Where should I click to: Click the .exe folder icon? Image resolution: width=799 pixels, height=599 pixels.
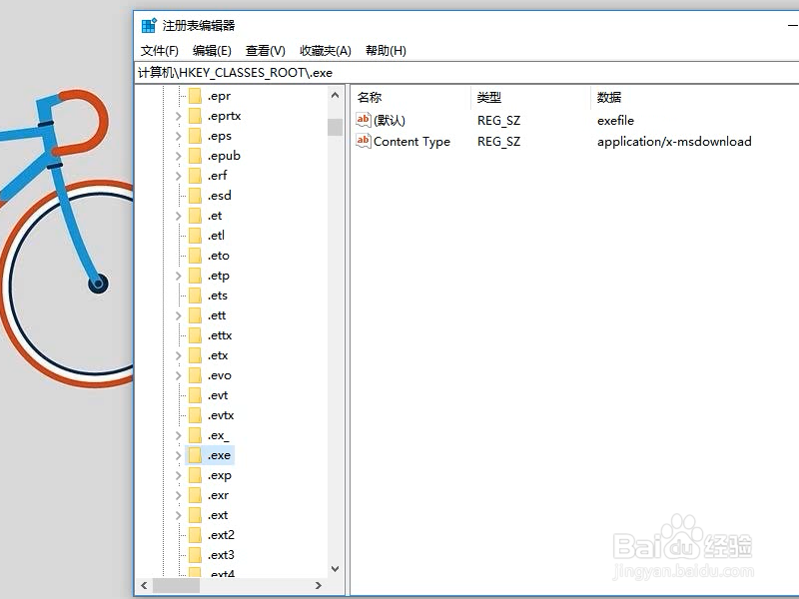coord(195,455)
